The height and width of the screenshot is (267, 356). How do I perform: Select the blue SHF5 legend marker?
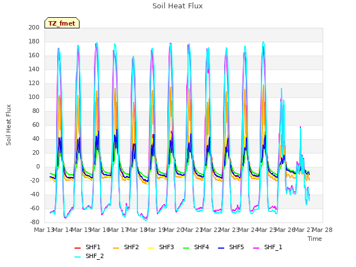[221, 248]
